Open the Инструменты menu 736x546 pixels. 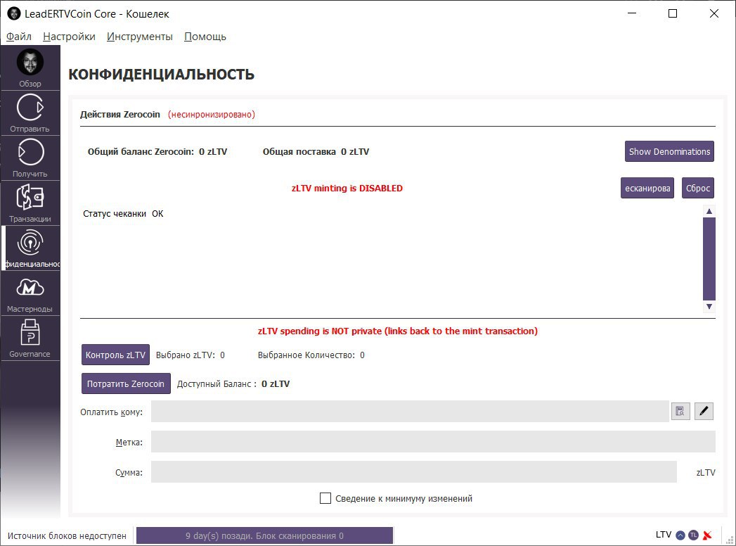[x=139, y=37]
